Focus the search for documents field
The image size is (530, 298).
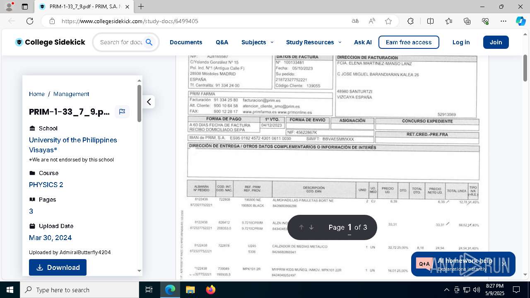(x=121, y=42)
